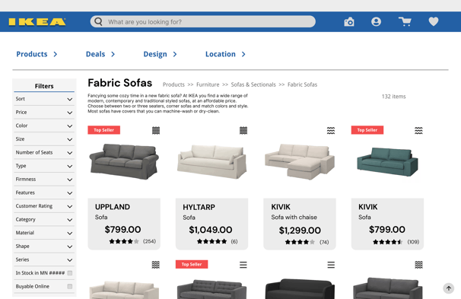The width and height of the screenshot is (461, 299).
Task: Click the back-to-top arrow button
Action: (x=449, y=288)
